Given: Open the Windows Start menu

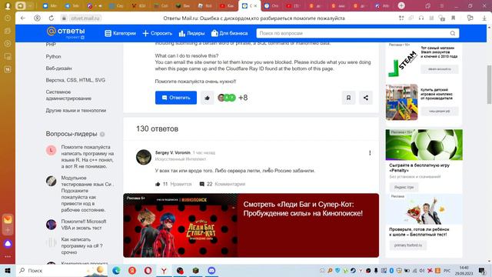Looking at the screenshot, I should pos(8,270).
